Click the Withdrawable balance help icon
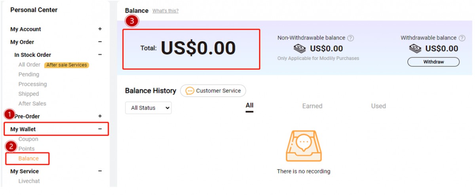 tap(462, 38)
